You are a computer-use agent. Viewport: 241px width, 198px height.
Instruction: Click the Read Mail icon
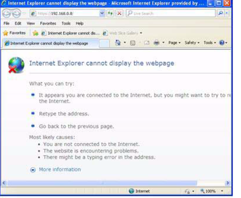[x=147, y=43]
